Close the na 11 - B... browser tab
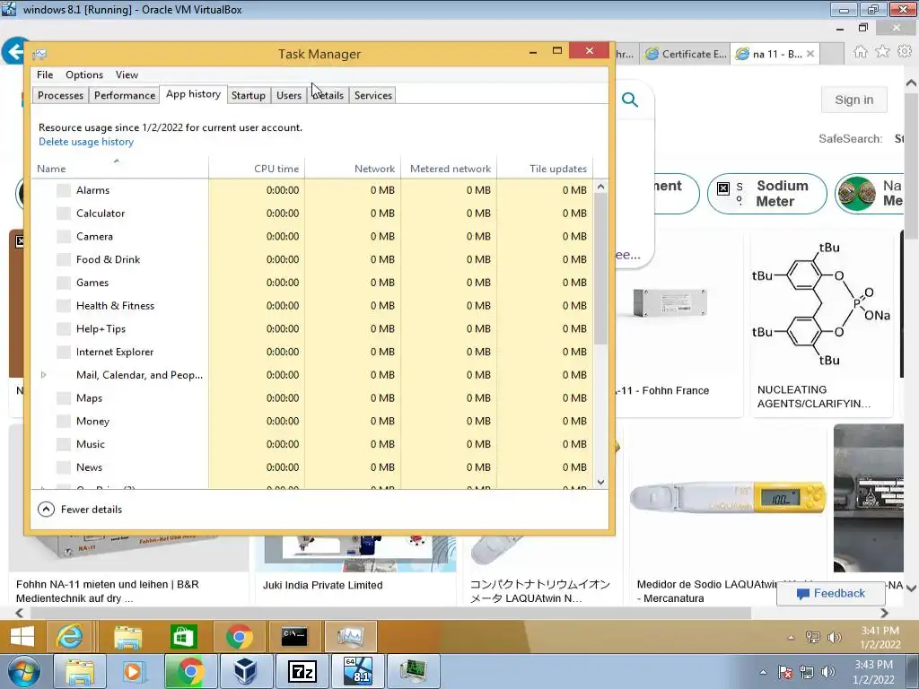Viewport: 919px width, 689px height. click(x=810, y=54)
